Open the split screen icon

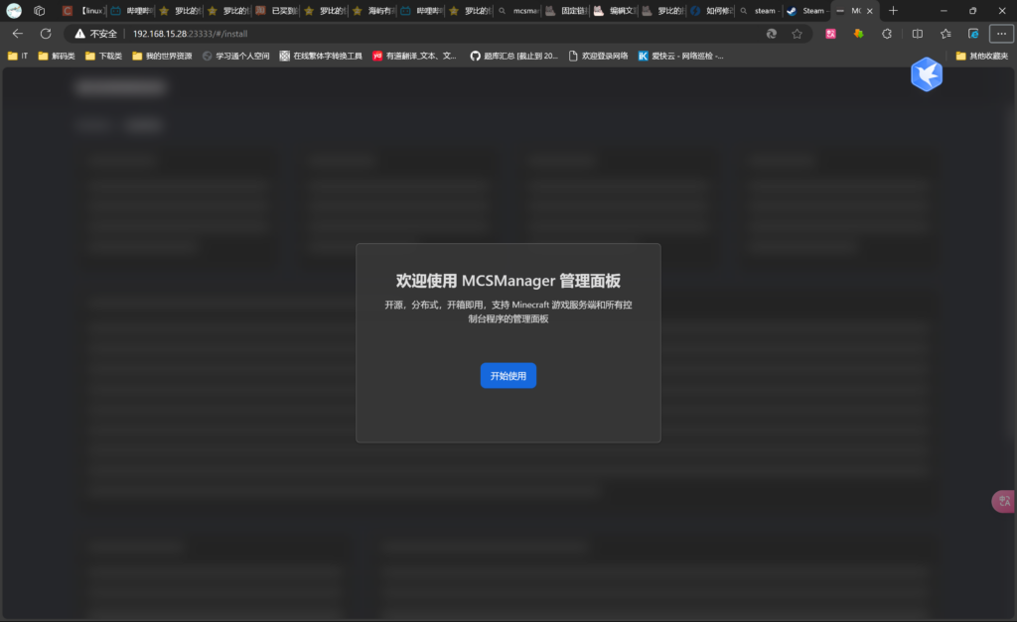917,34
